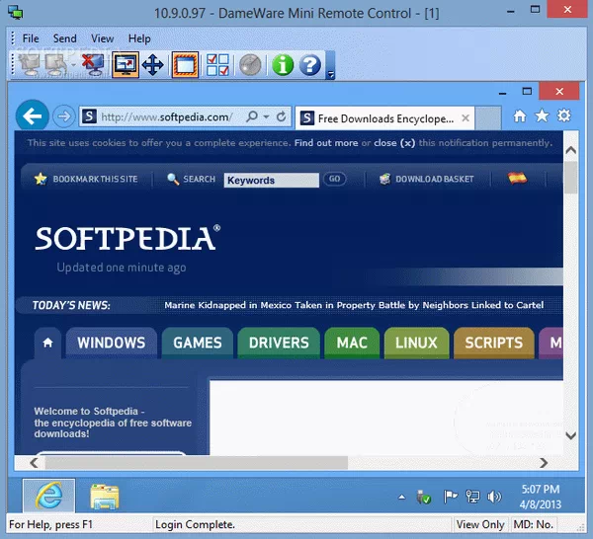Click the volume speaker tray icon
The width and height of the screenshot is (593, 539).
pyautogui.click(x=494, y=497)
